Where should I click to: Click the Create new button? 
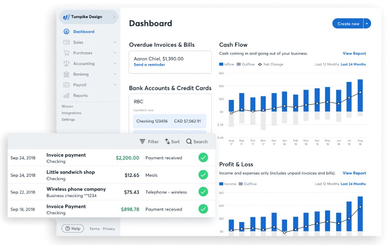pos(348,24)
